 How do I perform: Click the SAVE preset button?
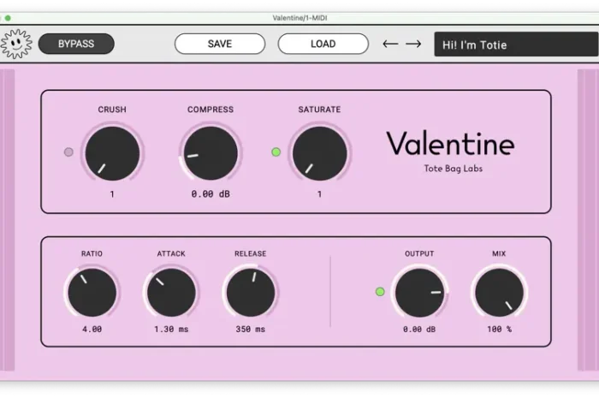(x=220, y=44)
